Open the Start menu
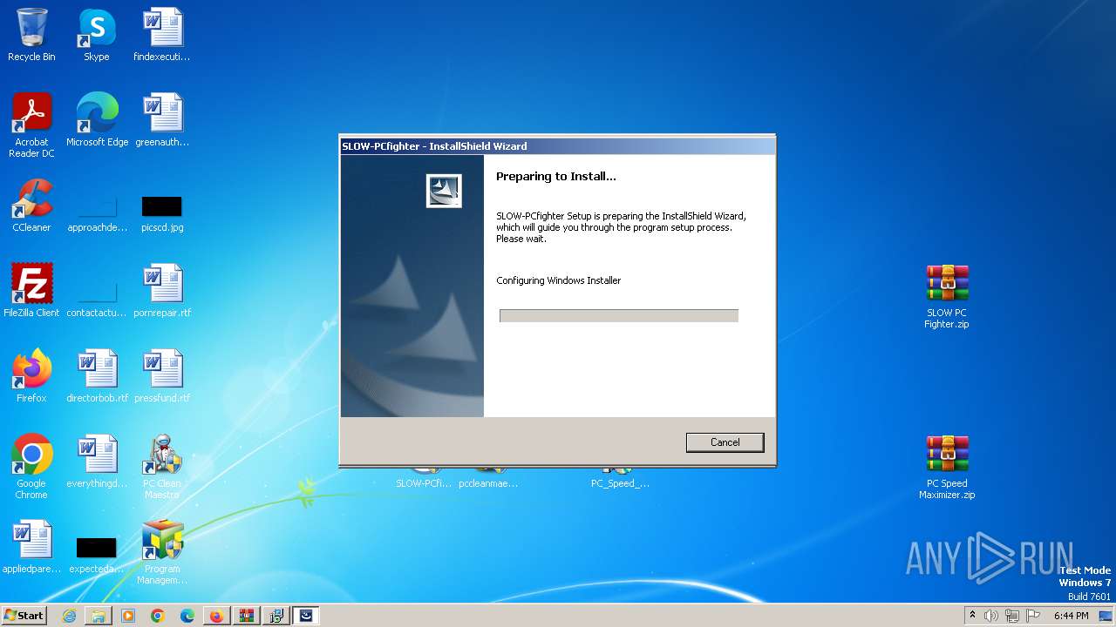1116x627 pixels. coord(24,615)
